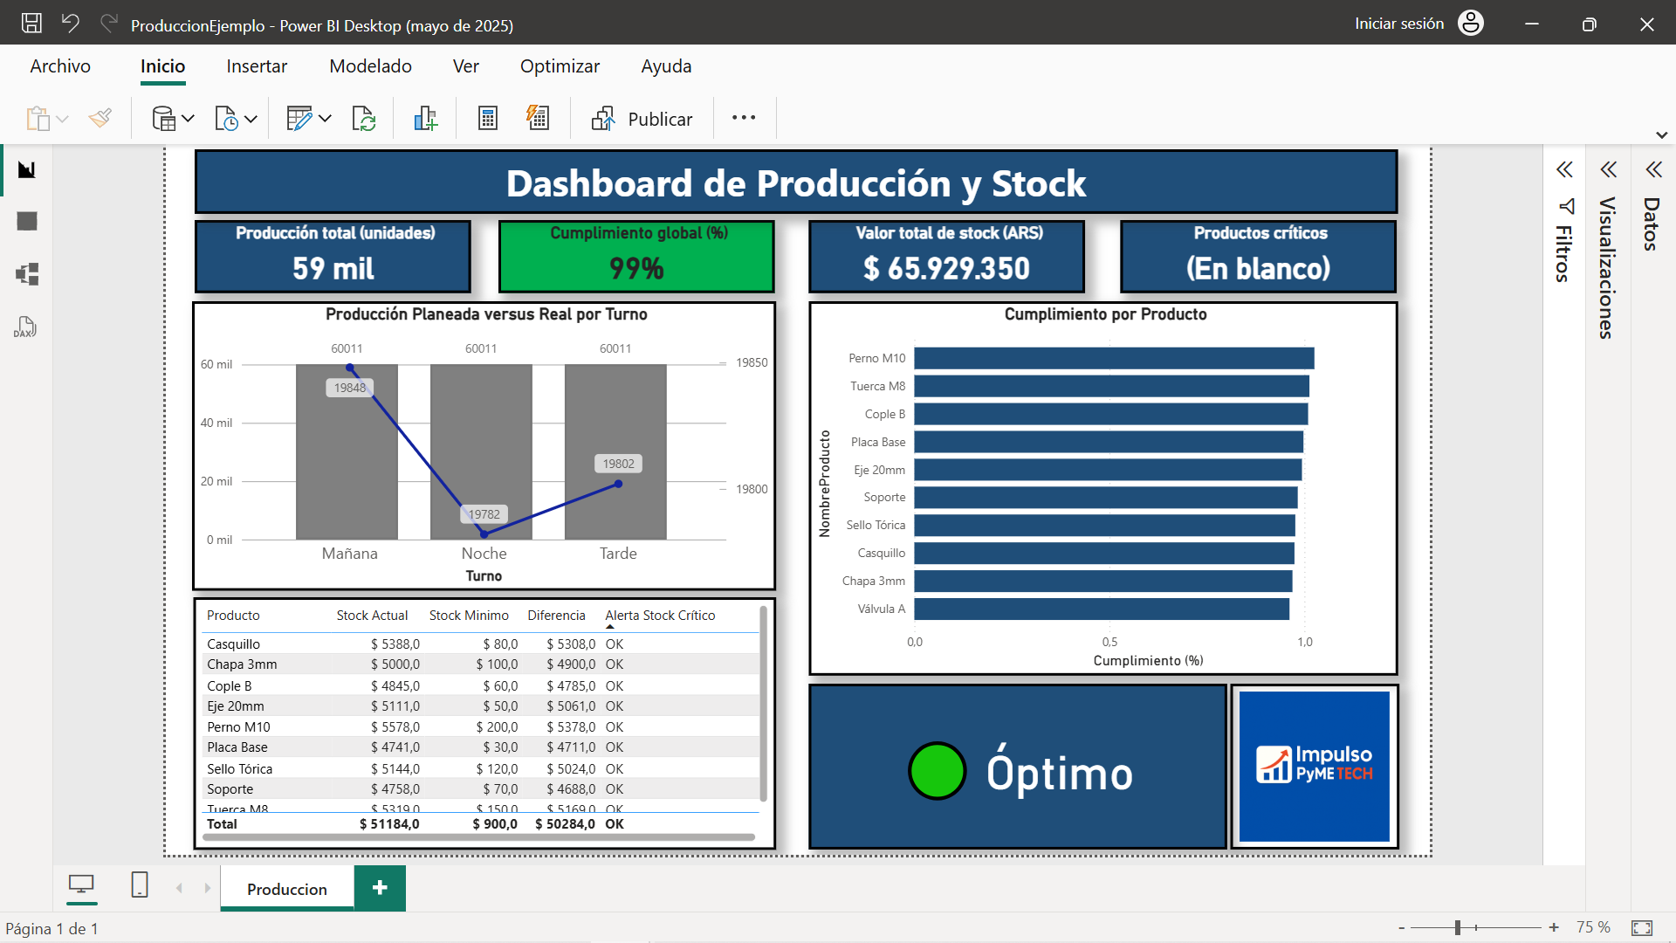Screen dimensions: 1676x943
Task: Click the Publicar button
Action: point(642,119)
